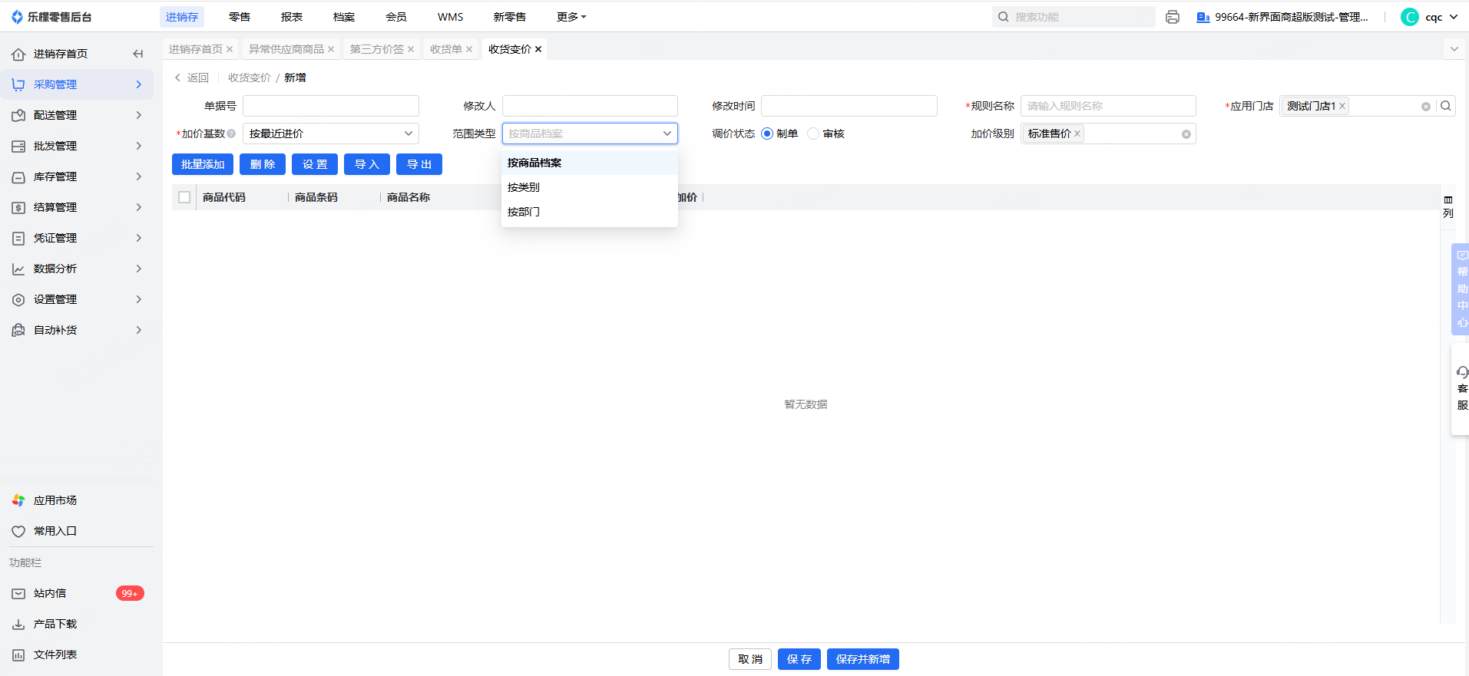The width and height of the screenshot is (1469, 676).
Task: Click the 保存 button
Action: (799, 659)
